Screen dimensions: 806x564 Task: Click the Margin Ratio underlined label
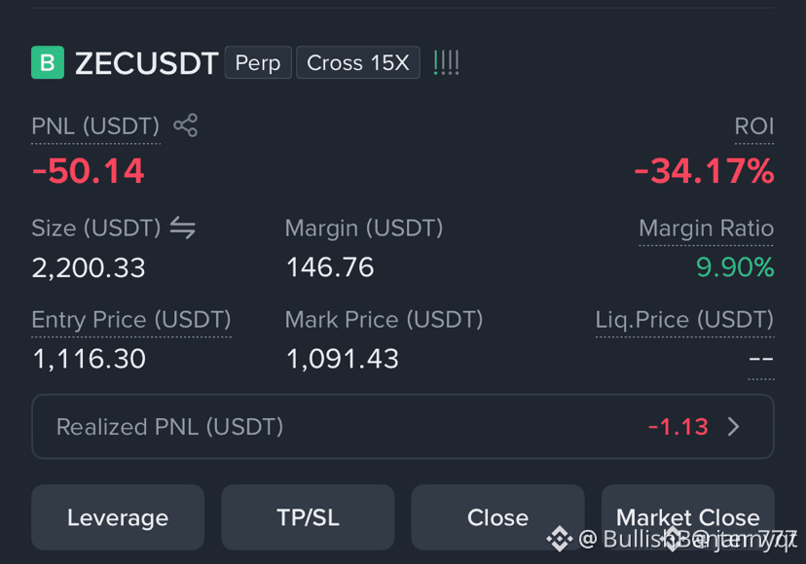(x=707, y=229)
